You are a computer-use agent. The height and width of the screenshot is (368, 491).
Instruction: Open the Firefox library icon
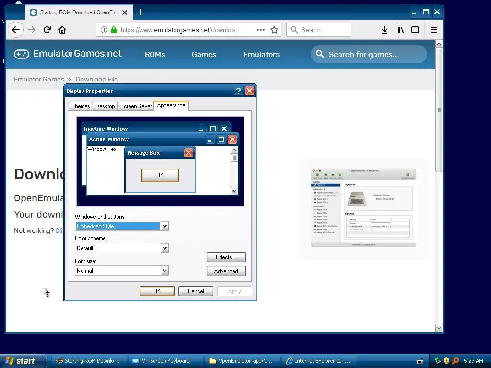click(400, 30)
